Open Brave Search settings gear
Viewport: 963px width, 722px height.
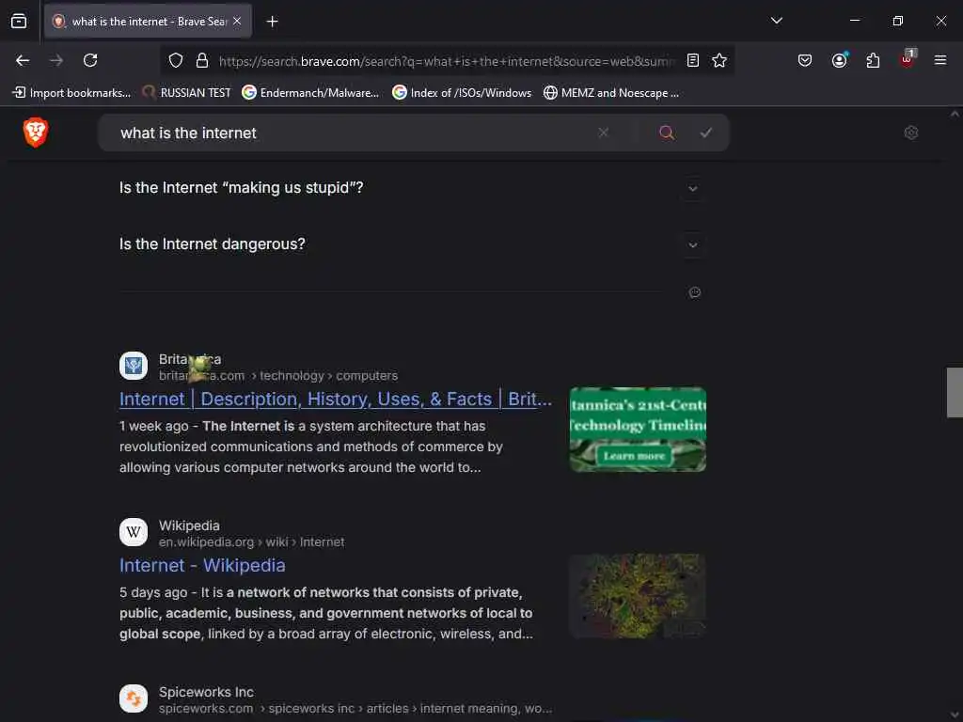pos(910,133)
